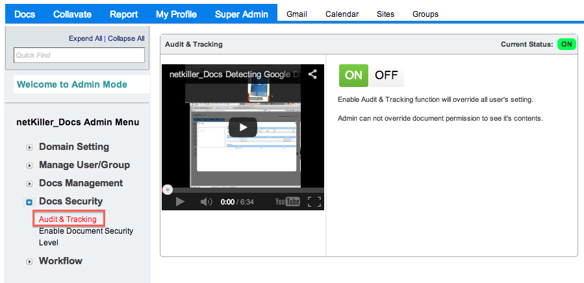Select the Super Admin tab

tap(242, 14)
